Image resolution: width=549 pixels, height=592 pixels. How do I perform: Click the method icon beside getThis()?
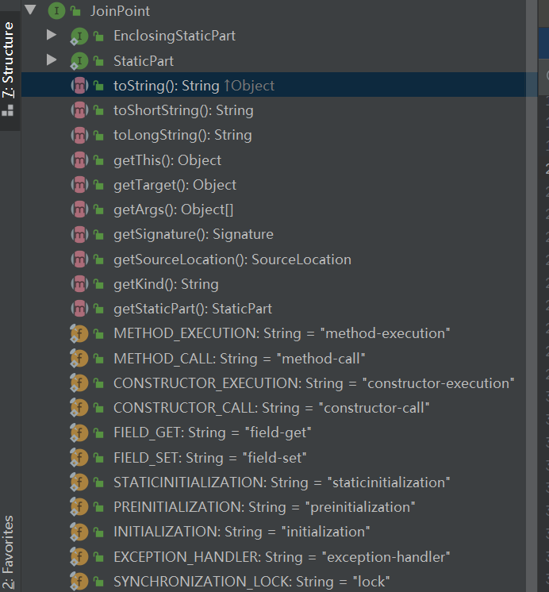point(79,160)
